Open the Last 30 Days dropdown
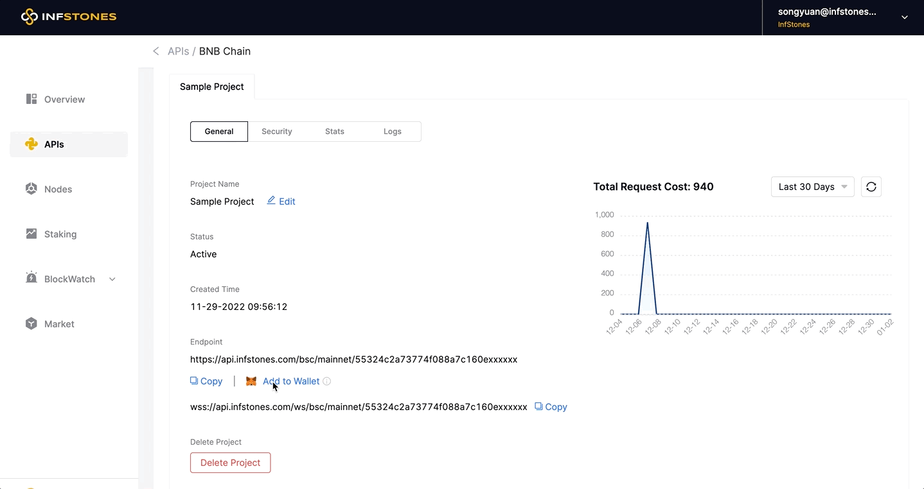The width and height of the screenshot is (924, 489). click(x=813, y=187)
